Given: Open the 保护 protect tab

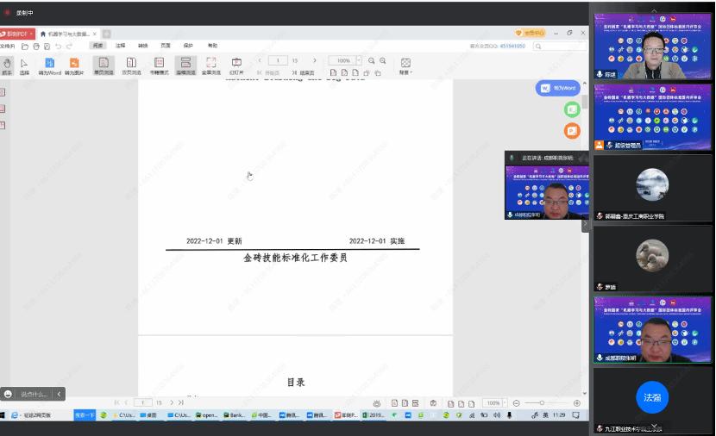Looking at the screenshot, I should coord(188,46).
